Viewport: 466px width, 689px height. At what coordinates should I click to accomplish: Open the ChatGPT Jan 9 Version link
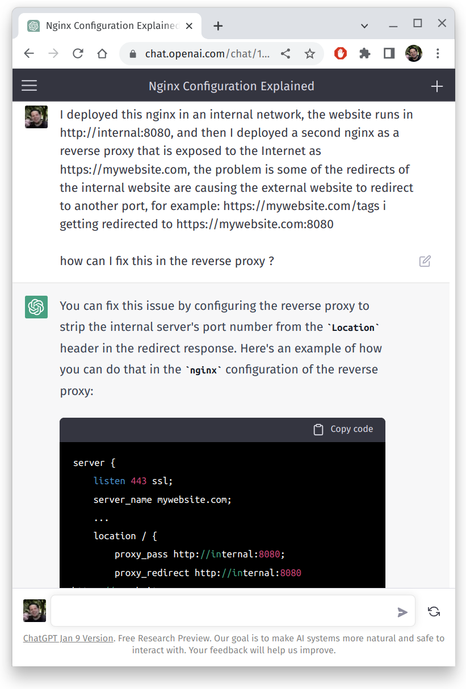pos(68,638)
